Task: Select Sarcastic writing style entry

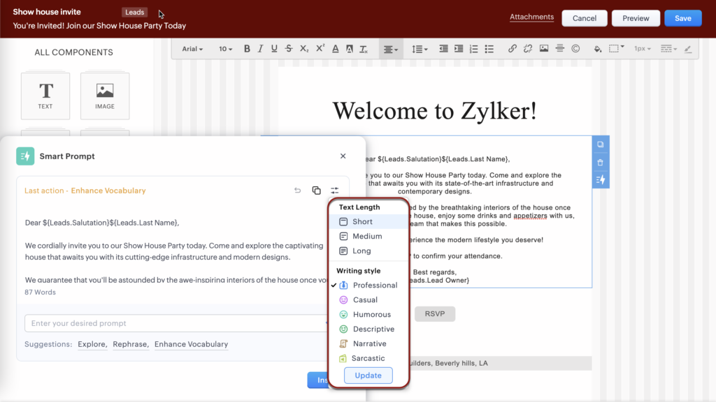Action: (x=368, y=359)
